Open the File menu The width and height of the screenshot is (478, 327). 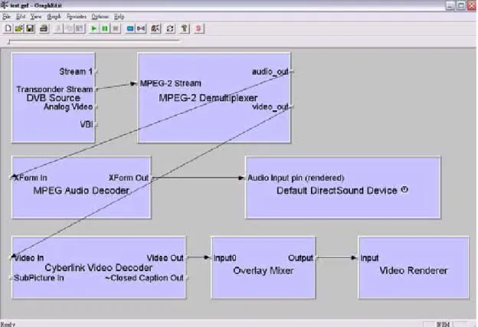pyautogui.click(x=6, y=16)
